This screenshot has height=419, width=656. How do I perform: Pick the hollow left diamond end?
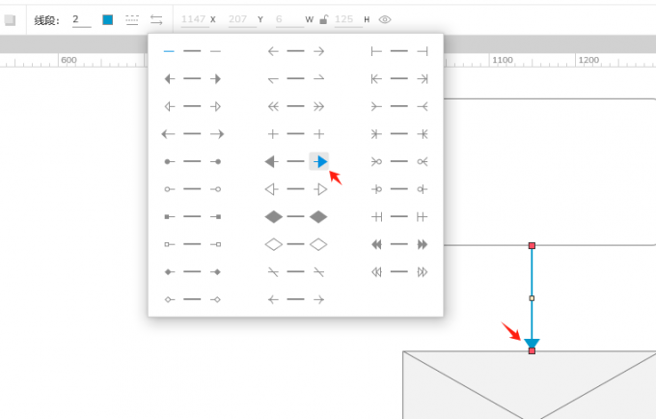point(274,244)
